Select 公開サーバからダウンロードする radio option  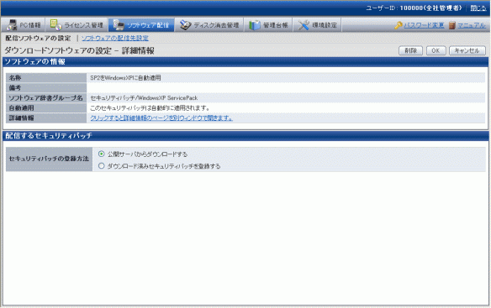[101, 154]
